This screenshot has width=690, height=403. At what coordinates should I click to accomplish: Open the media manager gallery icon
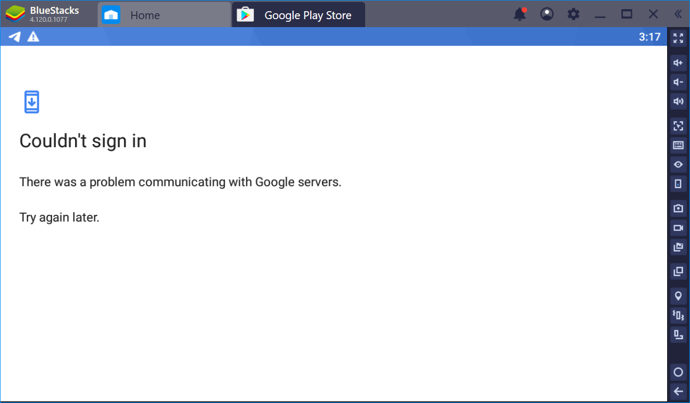pyautogui.click(x=678, y=247)
